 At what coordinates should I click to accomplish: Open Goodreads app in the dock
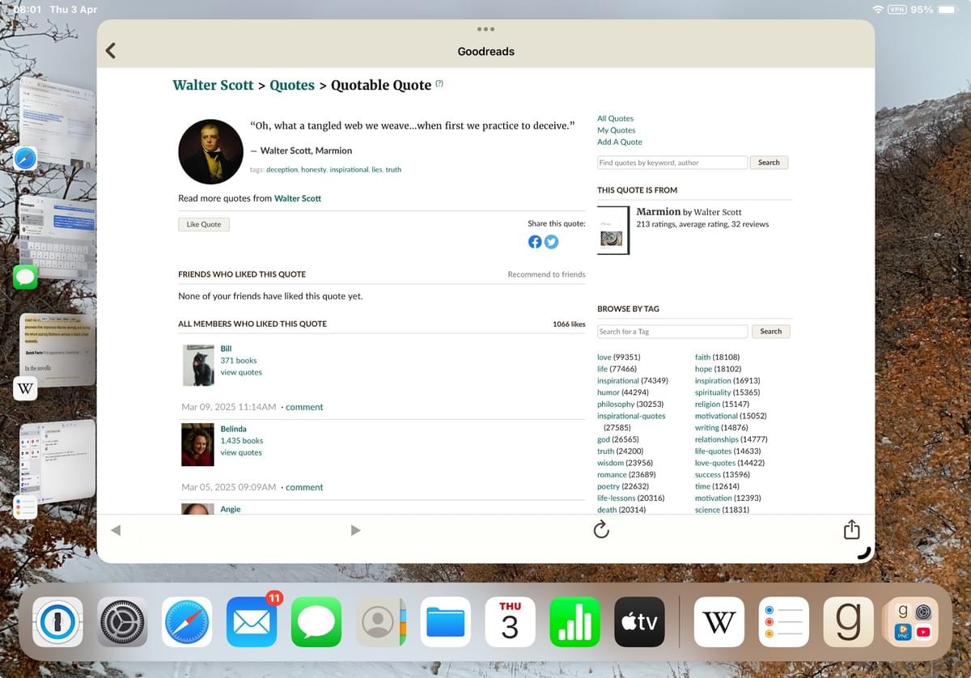click(x=849, y=621)
